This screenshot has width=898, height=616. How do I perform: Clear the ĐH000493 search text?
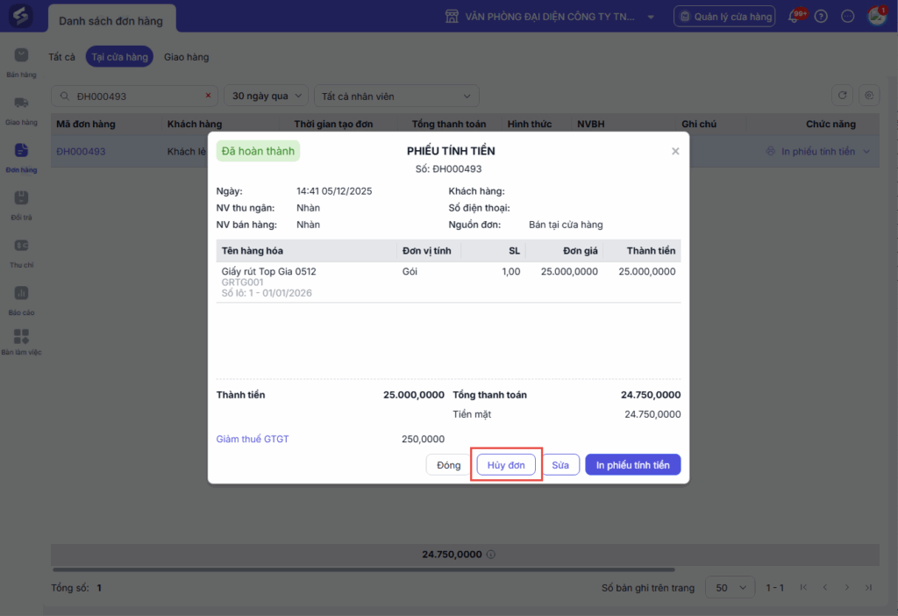pos(208,96)
